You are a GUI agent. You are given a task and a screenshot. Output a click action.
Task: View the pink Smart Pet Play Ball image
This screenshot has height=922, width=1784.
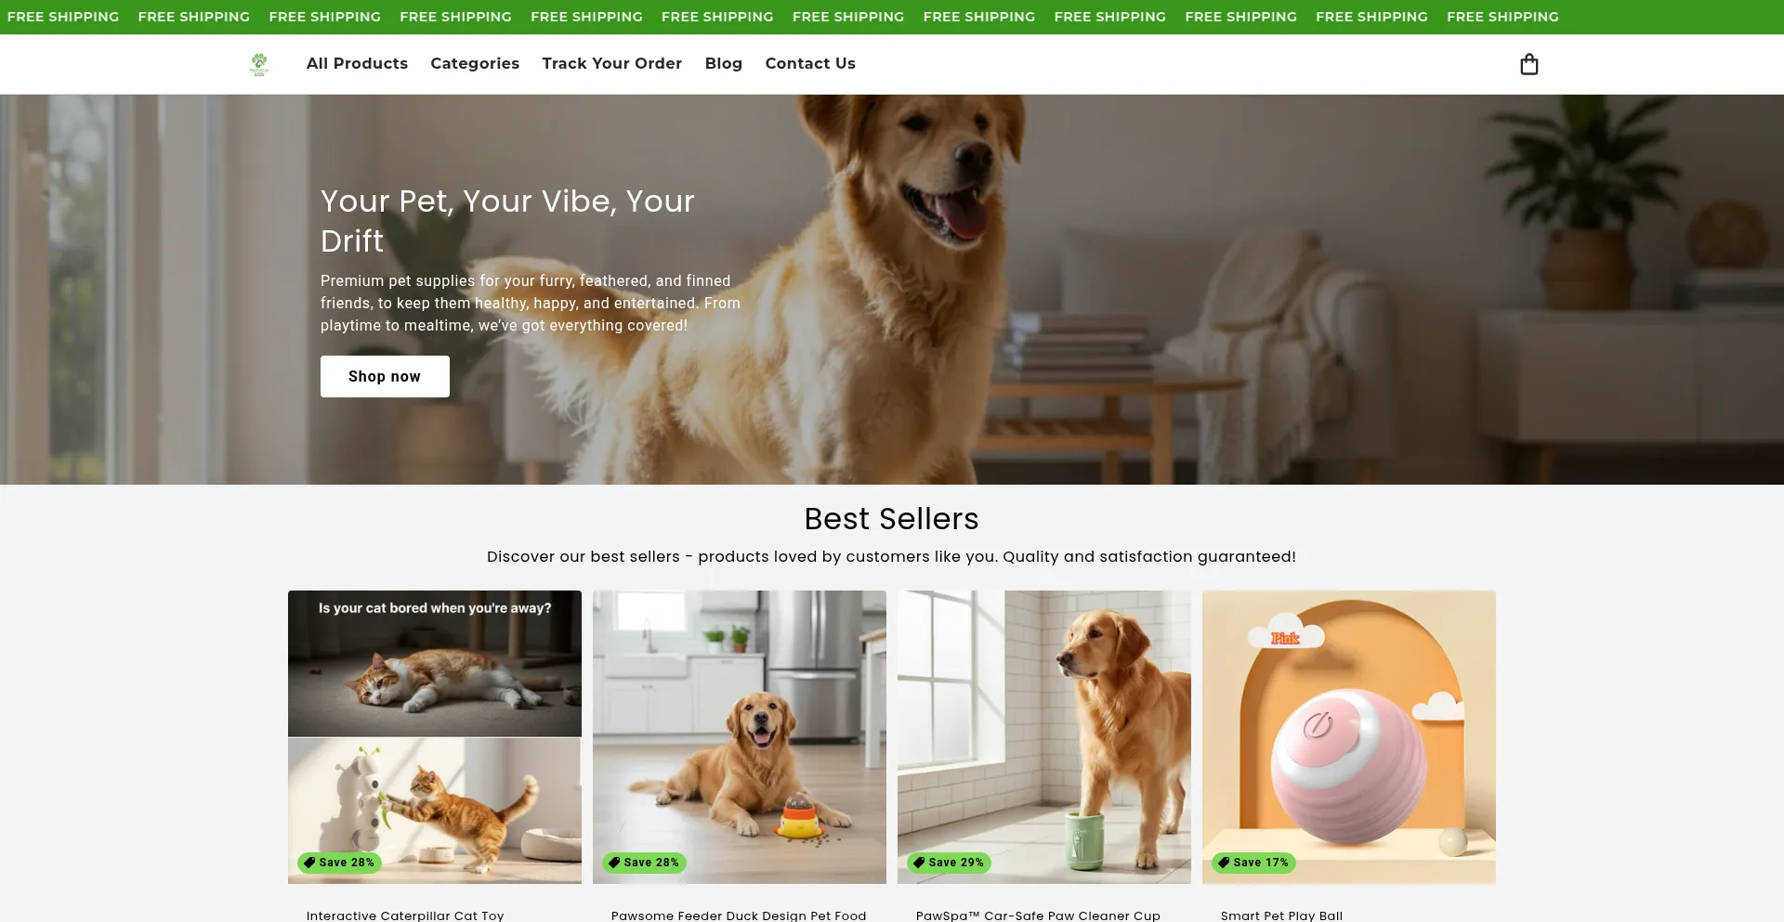click(1349, 737)
